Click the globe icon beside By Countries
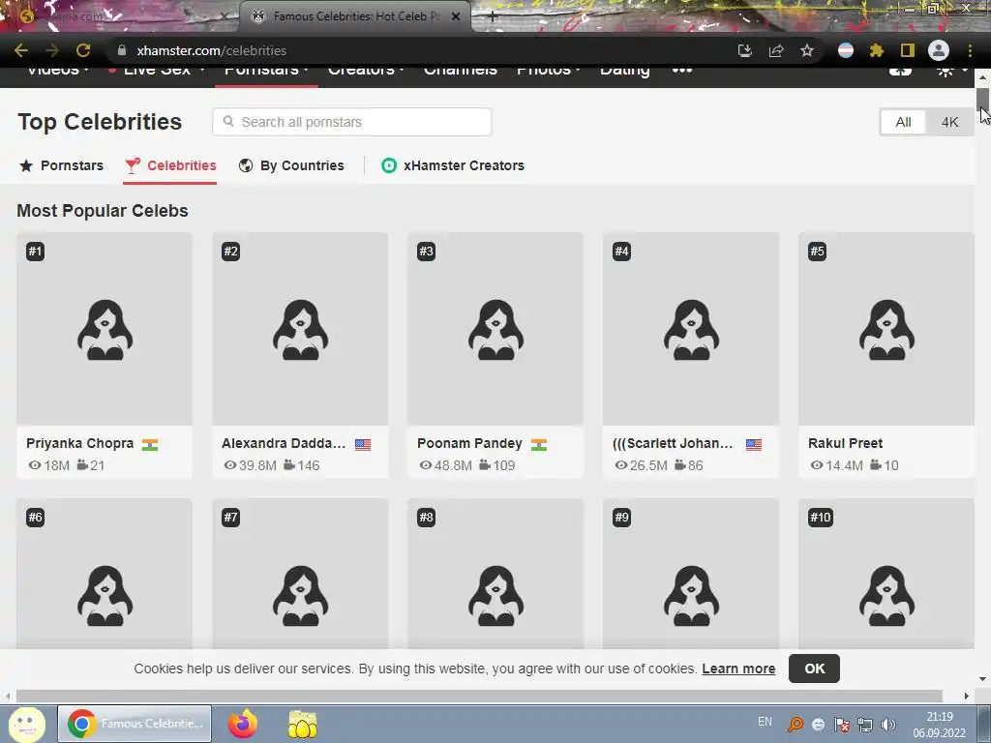This screenshot has height=743, width=991. click(x=246, y=165)
